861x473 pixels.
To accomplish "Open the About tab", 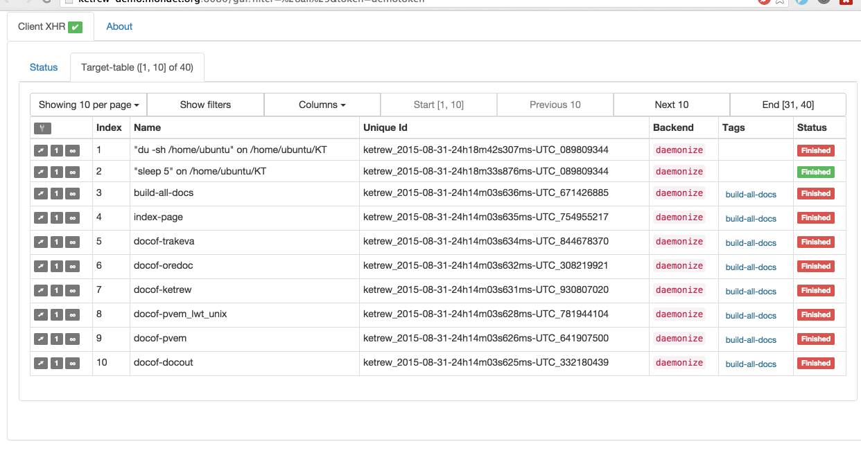I will tap(119, 26).
